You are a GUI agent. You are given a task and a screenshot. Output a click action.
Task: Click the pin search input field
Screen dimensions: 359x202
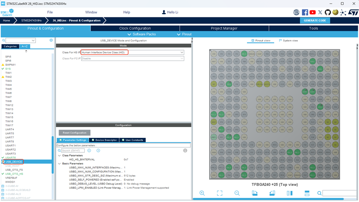point(340,193)
